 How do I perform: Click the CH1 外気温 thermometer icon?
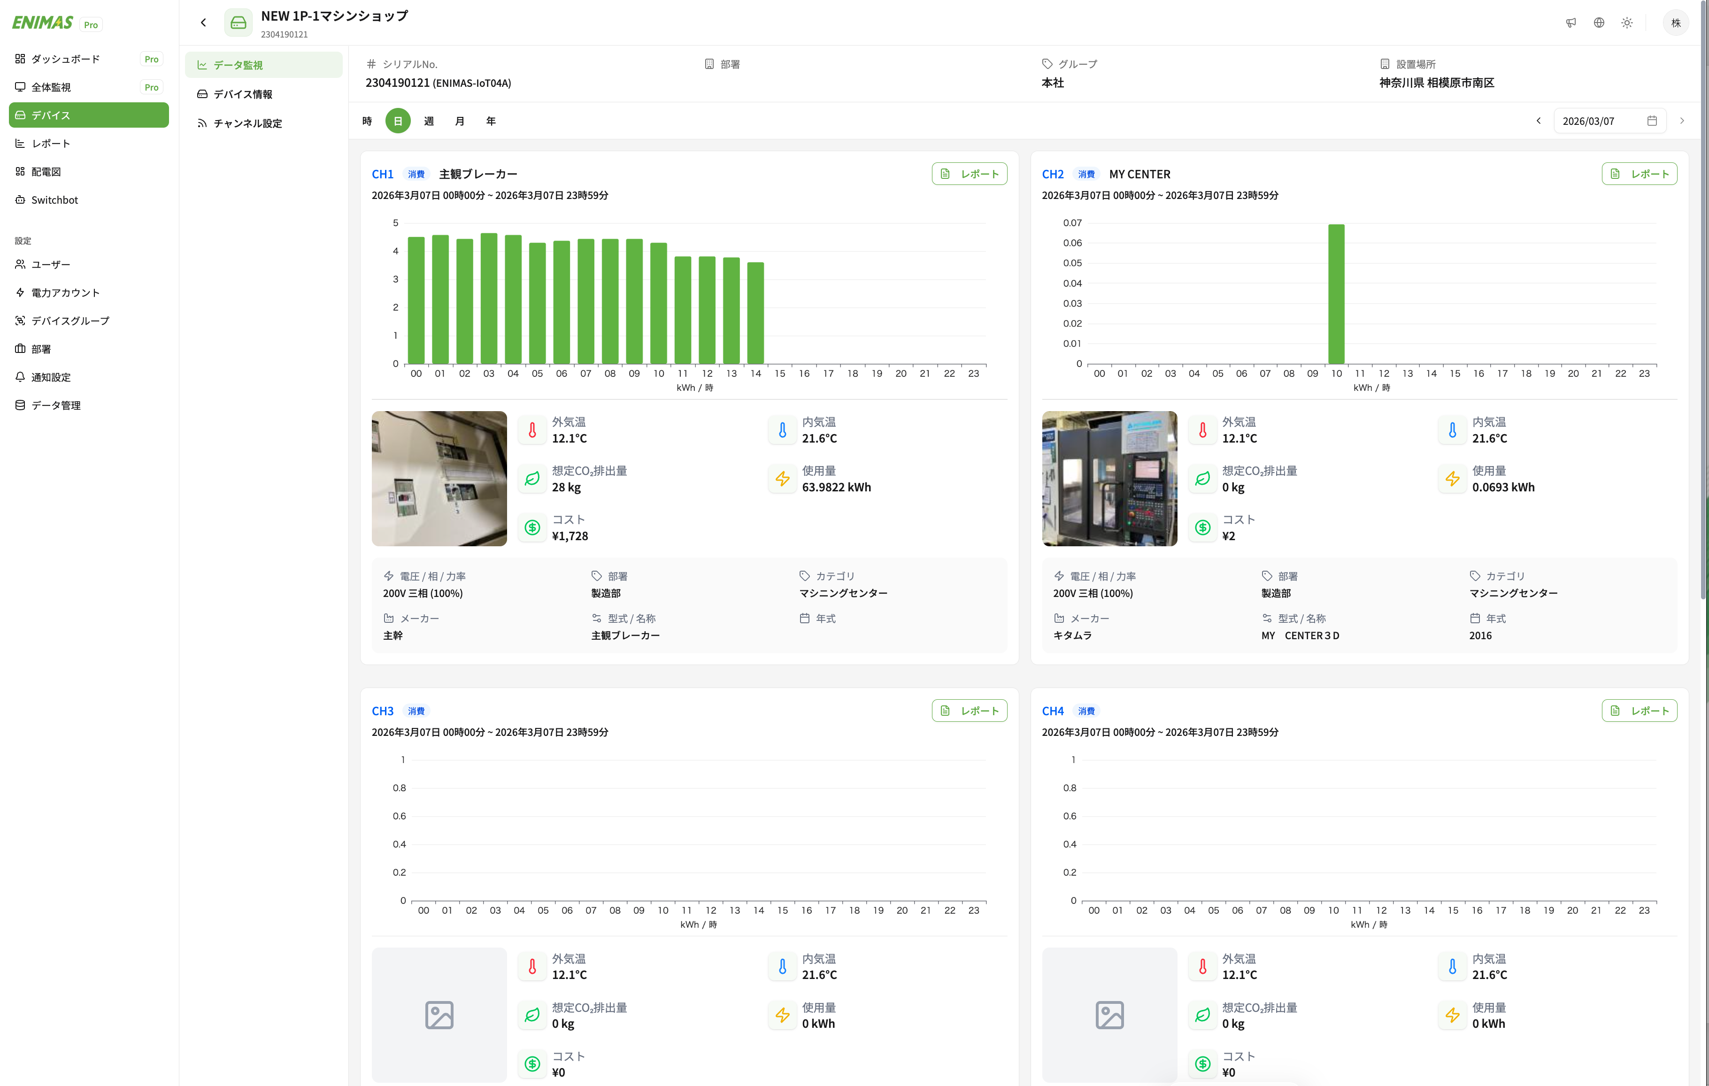(x=532, y=430)
